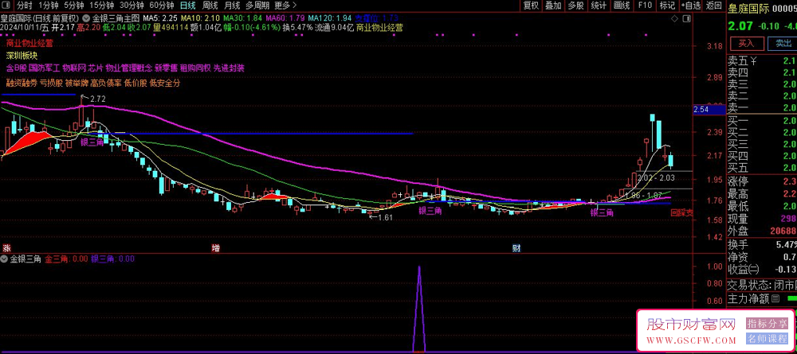Activate the 画线 drawing tool button
This screenshot has height=354, width=797.
coord(622,6)
